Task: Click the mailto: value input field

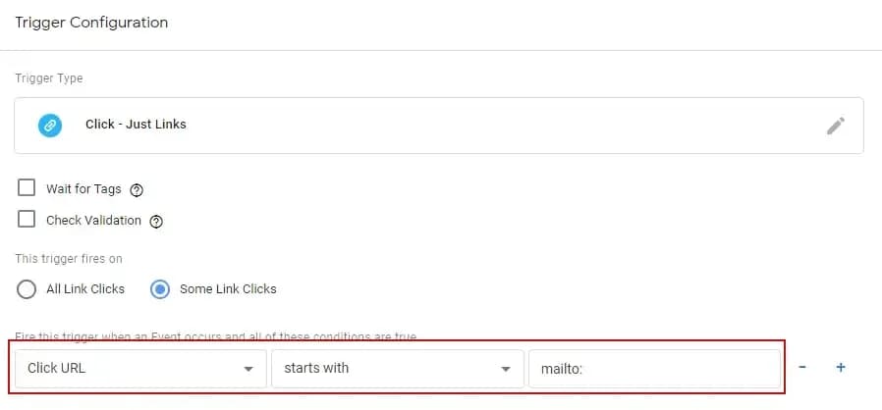Action: coord(654,369)
